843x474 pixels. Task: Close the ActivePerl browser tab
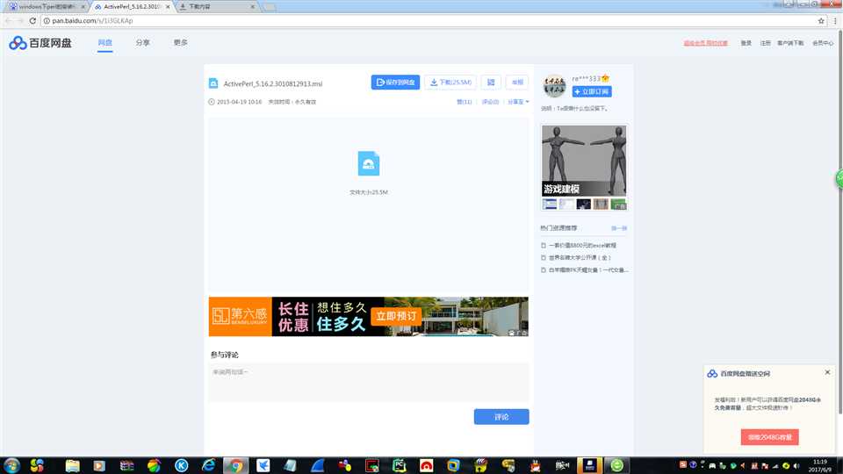pos(168,6)
